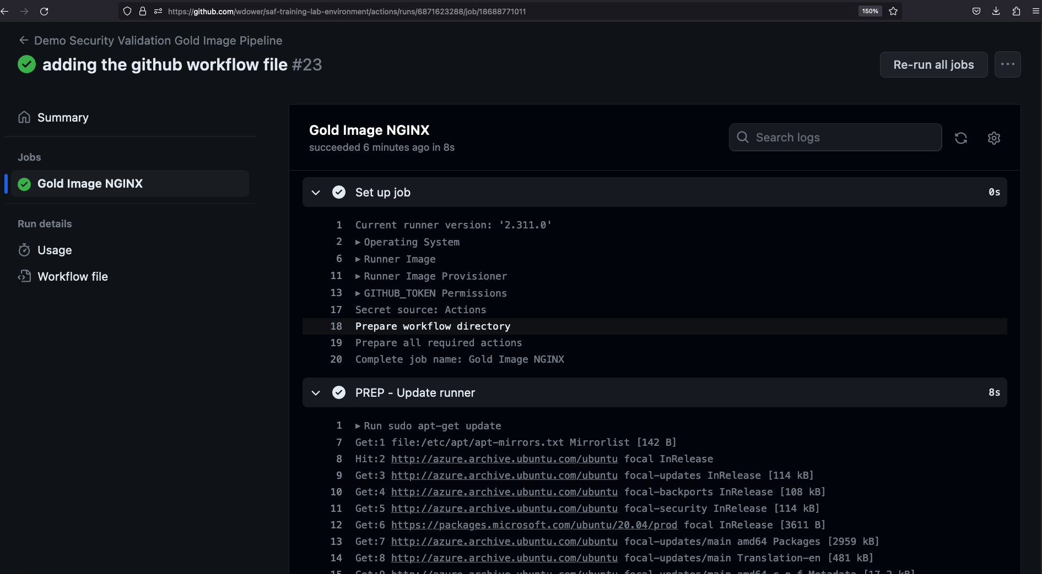Image resolution: width=1042 pixels, height=574 pixels.
Task: Open Usage under Run details
Action: coord(54,250)
